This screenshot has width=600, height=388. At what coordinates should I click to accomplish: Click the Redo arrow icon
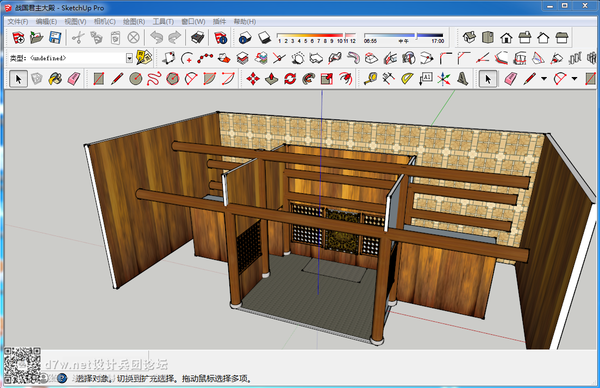[x=174, y=37]
